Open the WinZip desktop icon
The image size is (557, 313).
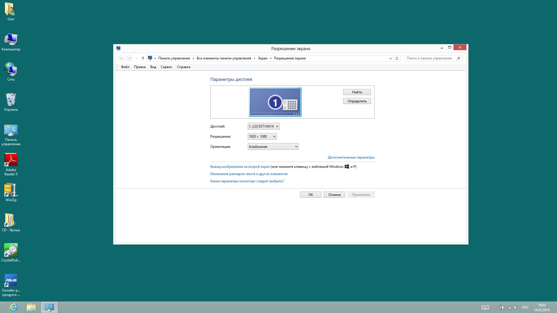[11, 190]
